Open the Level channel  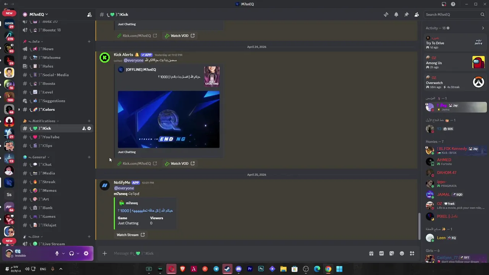coord(57,92)
